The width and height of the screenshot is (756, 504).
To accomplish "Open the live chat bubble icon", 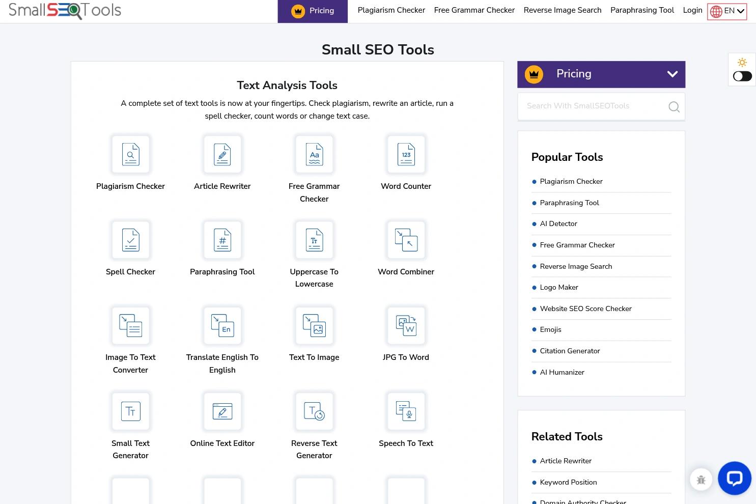I will (x=735, y=478).
